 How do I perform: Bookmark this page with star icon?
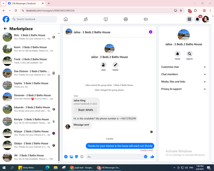click(181, 11)
